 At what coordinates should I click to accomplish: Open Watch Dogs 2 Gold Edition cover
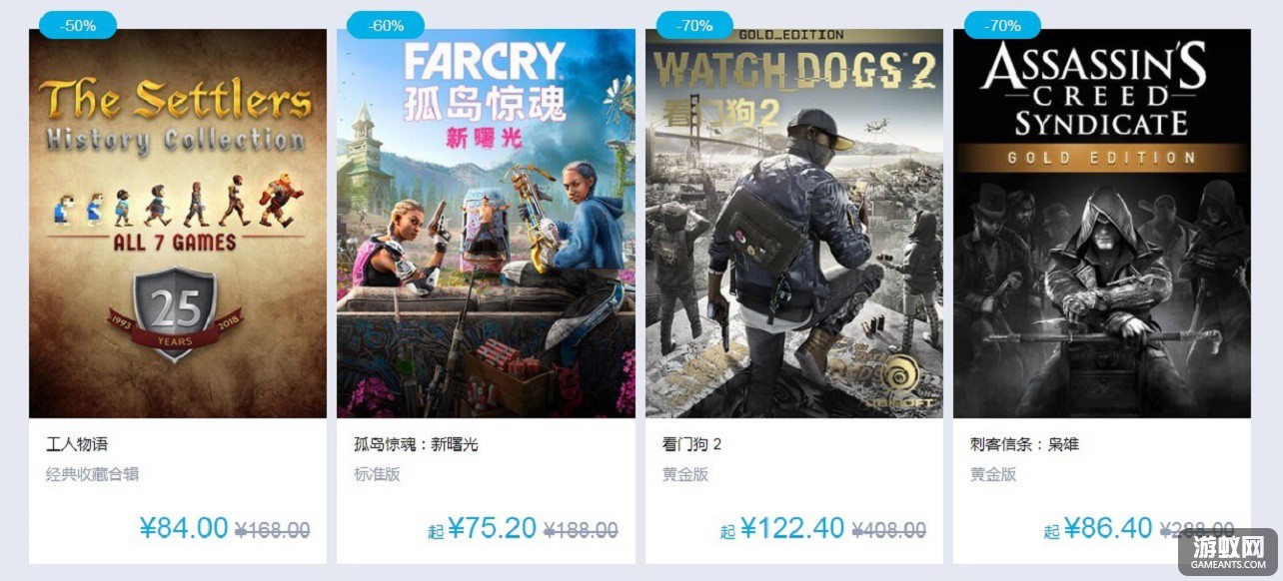[793, 223]
